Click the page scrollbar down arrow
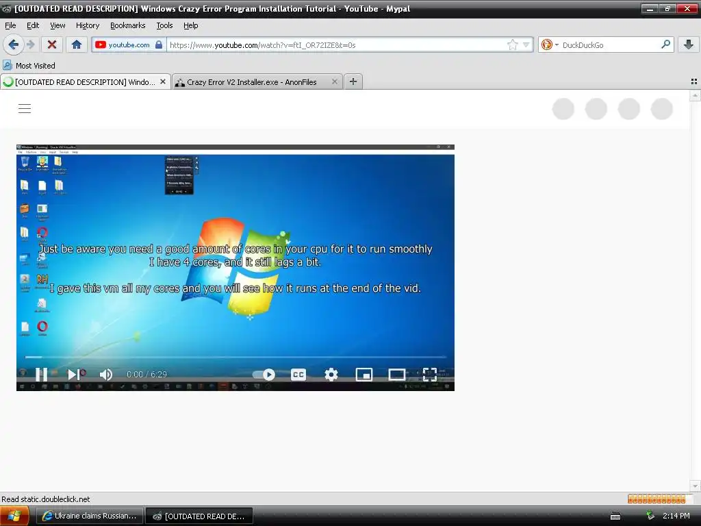Screen dimensions: 701x526 695,486
